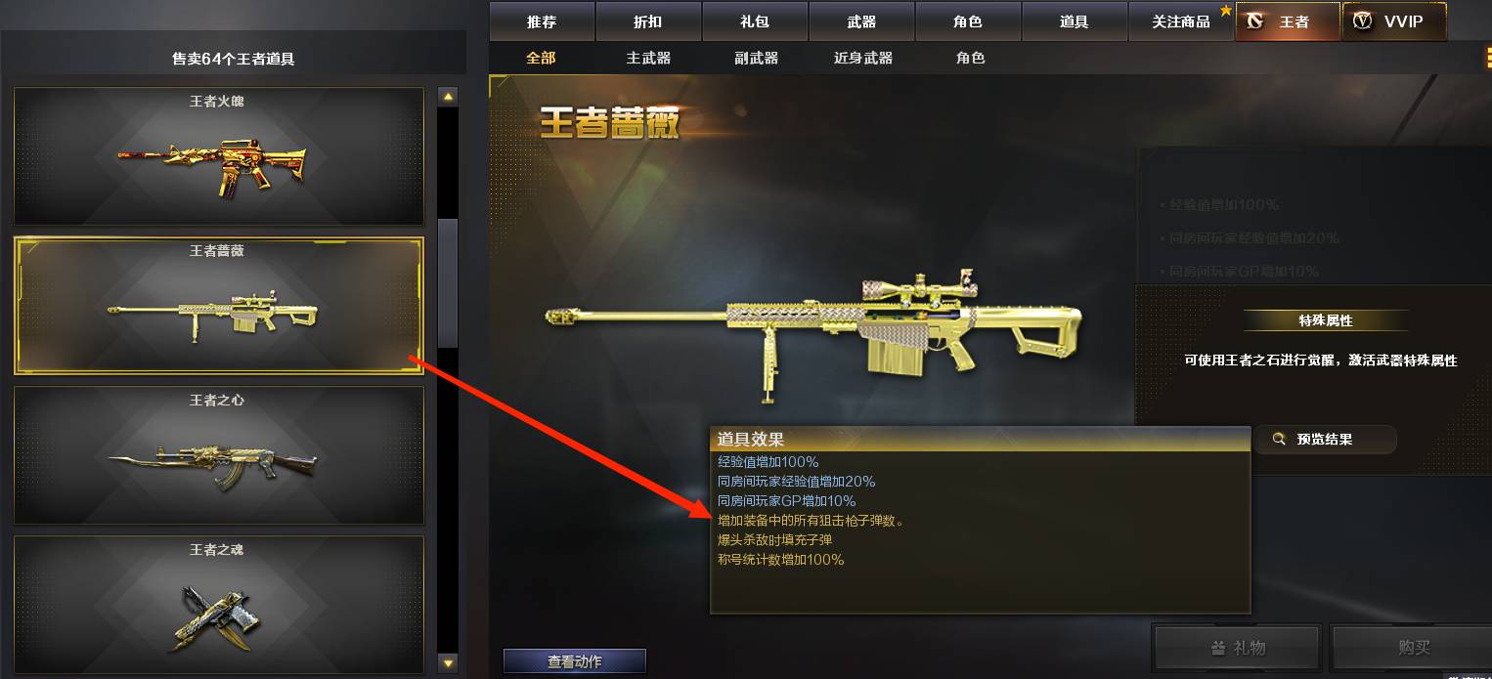1492x679 pixels.
Task: Click the list scroll up arrow
Action: click(x=448, y=96)
